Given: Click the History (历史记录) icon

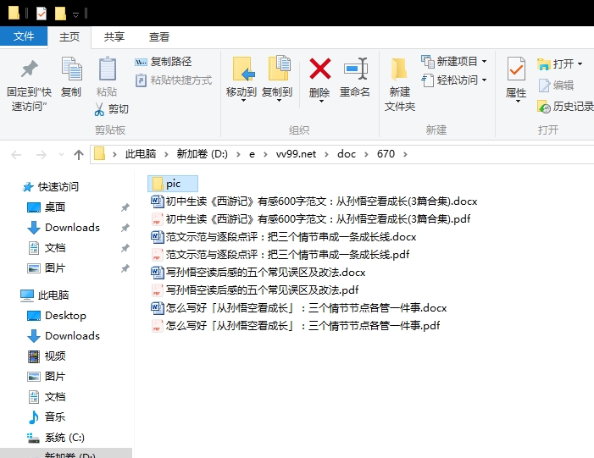Looking at the screenshot, I should [x=544, y=107].
